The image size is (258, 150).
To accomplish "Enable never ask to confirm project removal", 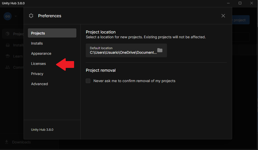I will 88,81.
